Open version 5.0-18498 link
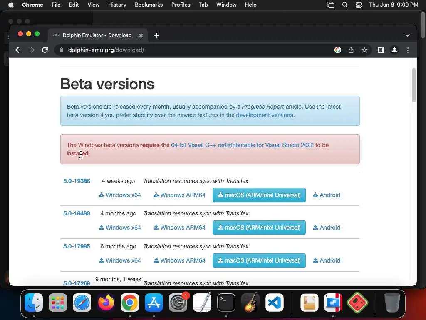Image resolution: width=426 pixels, height=320 pixels. [x=77, y=213]
